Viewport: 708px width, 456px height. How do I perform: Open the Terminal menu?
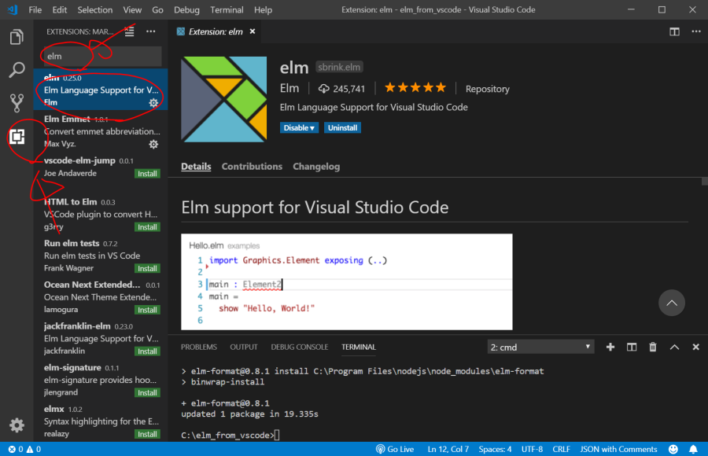[x=227, y=10]
